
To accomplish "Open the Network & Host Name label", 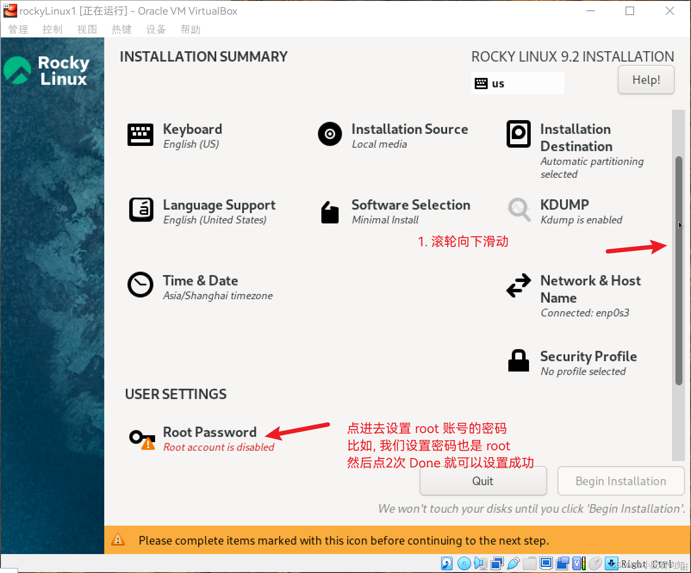I will (591, 289).
